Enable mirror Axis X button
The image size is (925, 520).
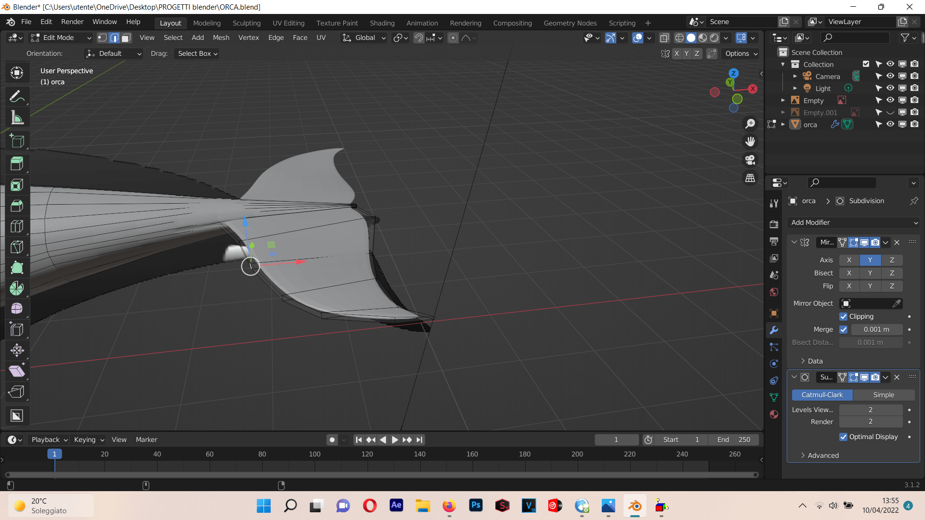849,260
